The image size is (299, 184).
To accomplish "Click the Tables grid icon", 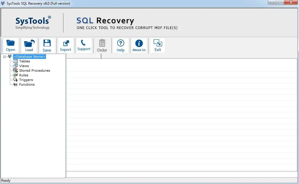I will 15,61.
